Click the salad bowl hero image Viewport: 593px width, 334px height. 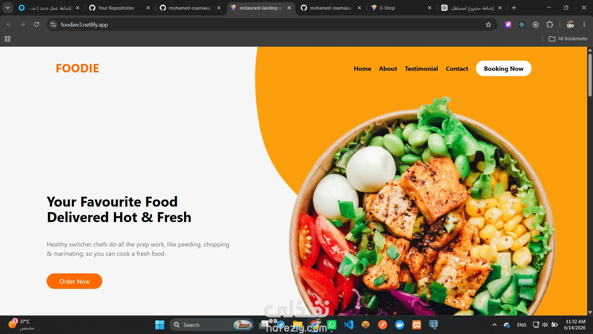point(423,206)
